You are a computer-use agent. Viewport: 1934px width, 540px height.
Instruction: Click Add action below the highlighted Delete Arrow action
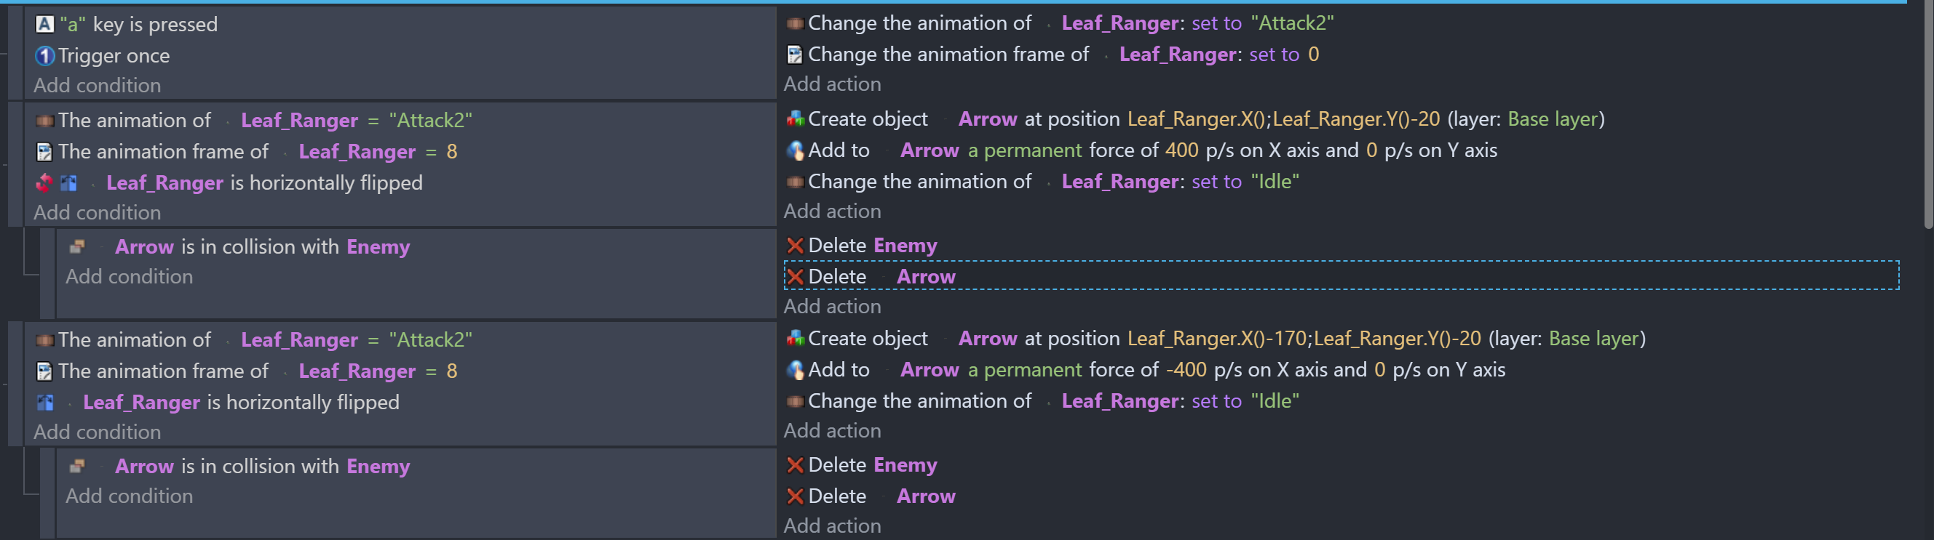coord(832,306)
